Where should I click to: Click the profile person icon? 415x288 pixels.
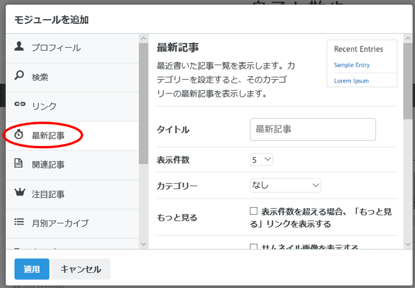[19, 46]
